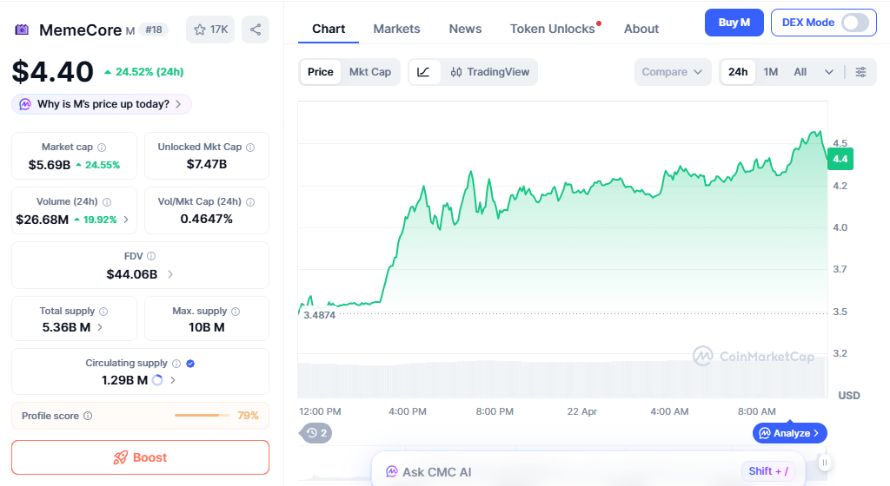Click the FDV info icon
The width and height of the screenshot is (890, 486).
(151, 256)
